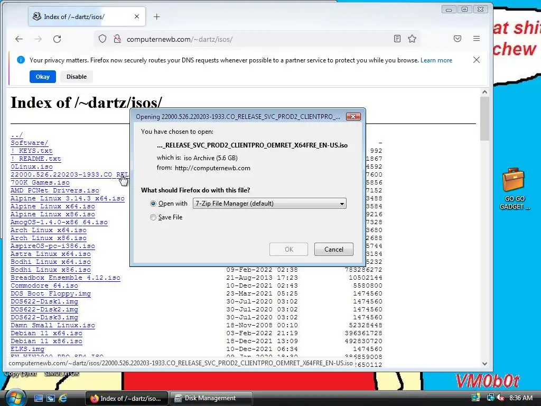Download DOS622-Disk2.img
This screenshot has height=406, width=541.
(x=44, y=309)
